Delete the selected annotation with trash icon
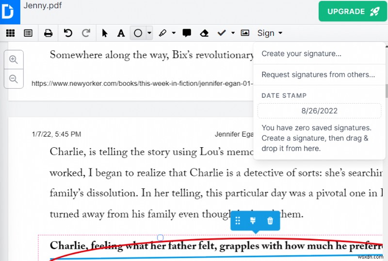 coord(270,220)
